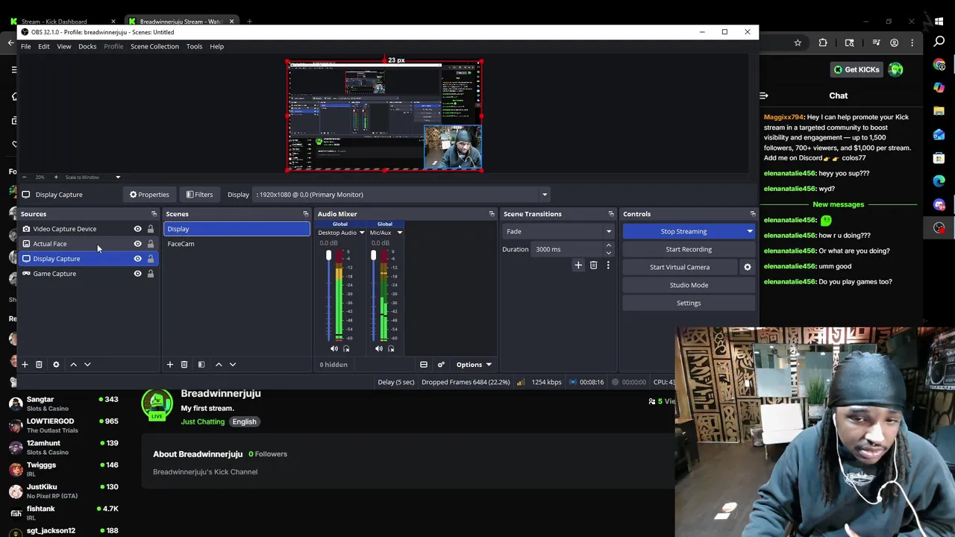Open browser extensions puzzle icon
The height and width of the screenshot is (537, 955).
823,43
